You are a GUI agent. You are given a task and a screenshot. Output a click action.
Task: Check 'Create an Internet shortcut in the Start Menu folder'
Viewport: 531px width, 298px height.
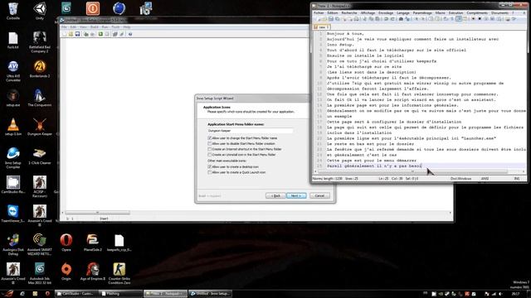point(245,149)
